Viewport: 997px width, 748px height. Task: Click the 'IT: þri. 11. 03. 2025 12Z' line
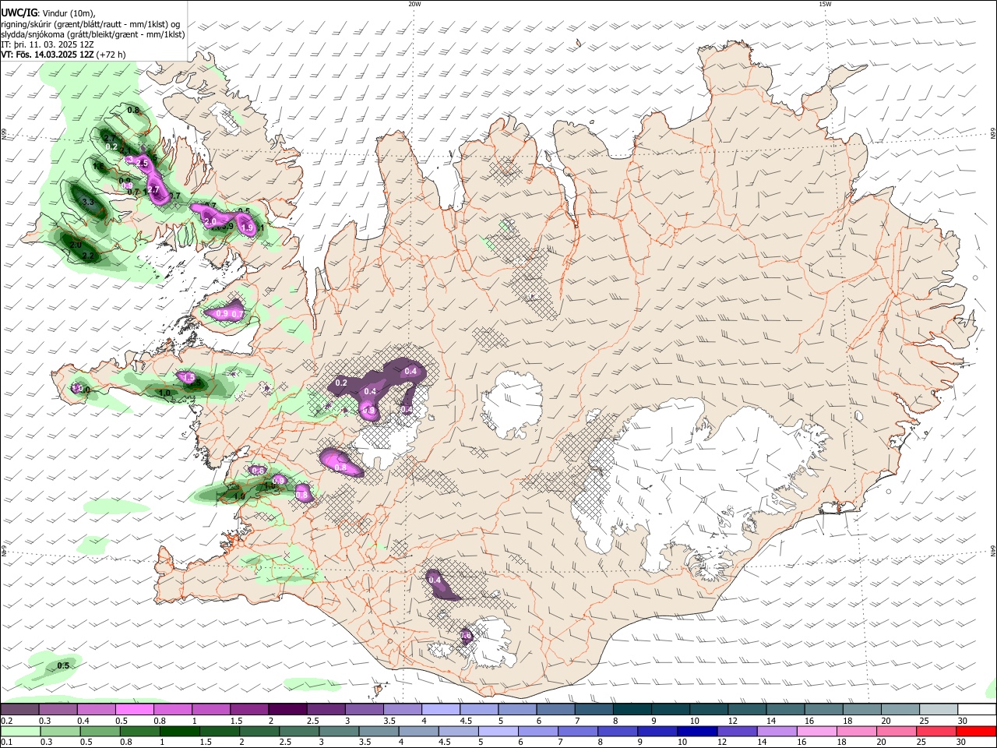pos(48,44)
